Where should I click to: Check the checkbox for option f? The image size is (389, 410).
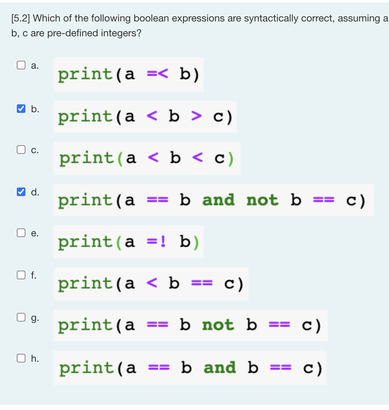tap(21, 275)
